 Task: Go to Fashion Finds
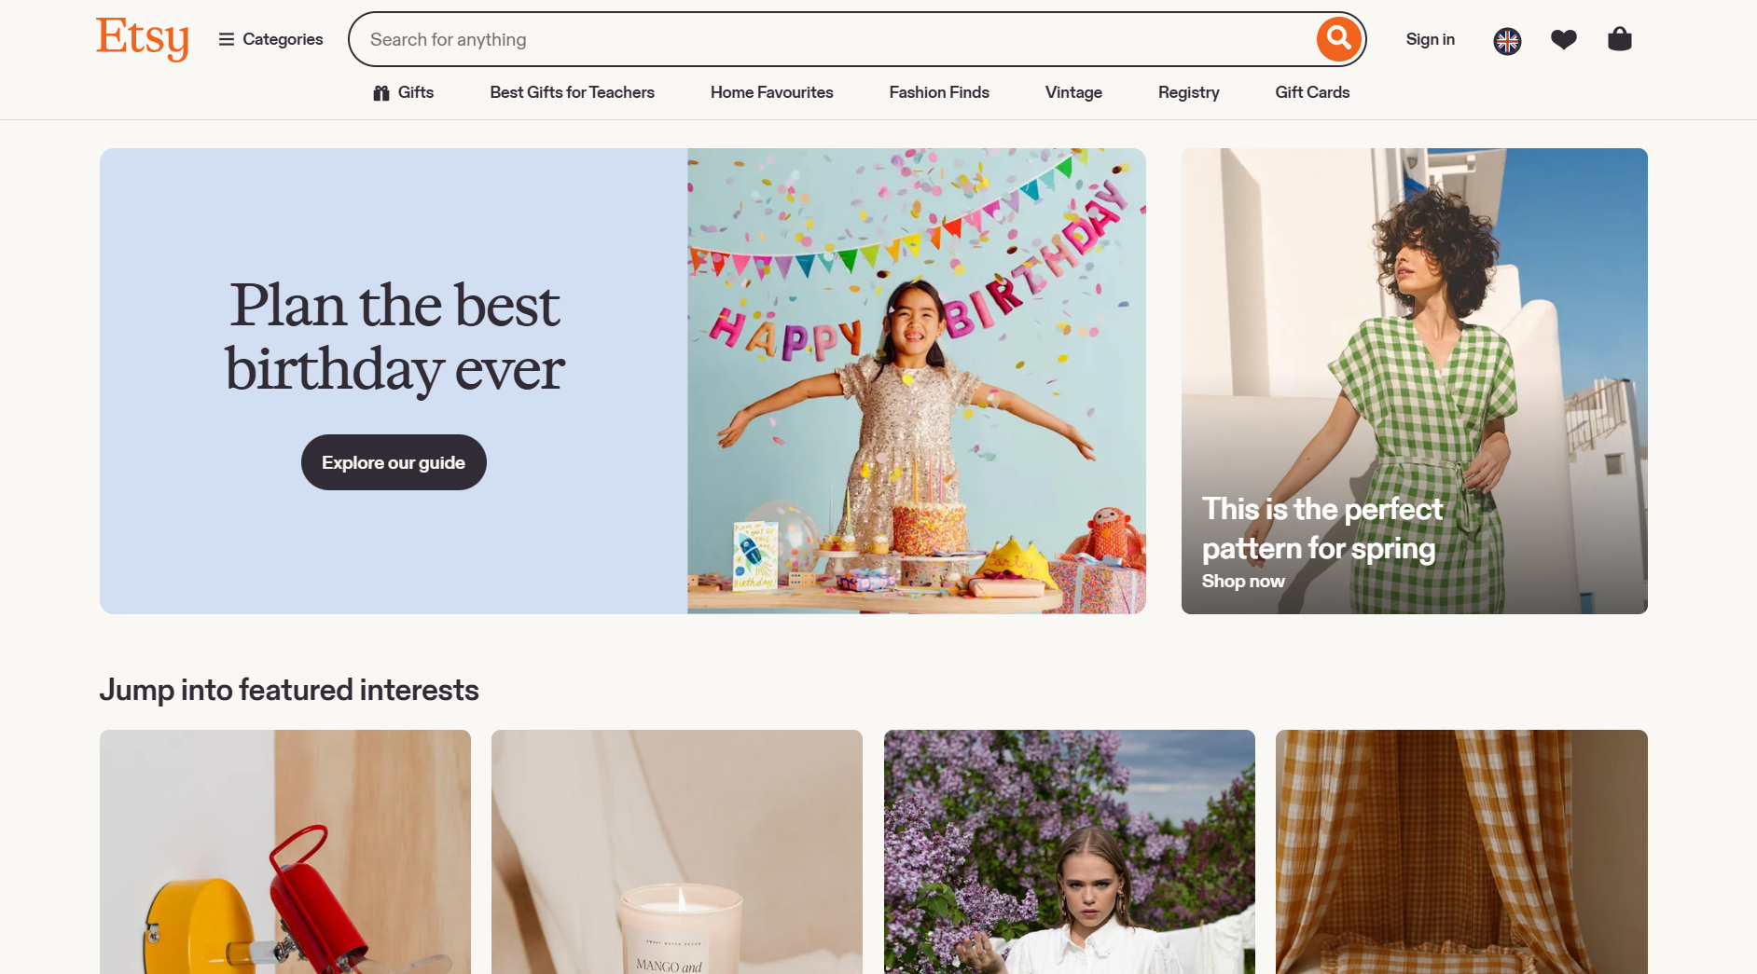coord(939,92)
